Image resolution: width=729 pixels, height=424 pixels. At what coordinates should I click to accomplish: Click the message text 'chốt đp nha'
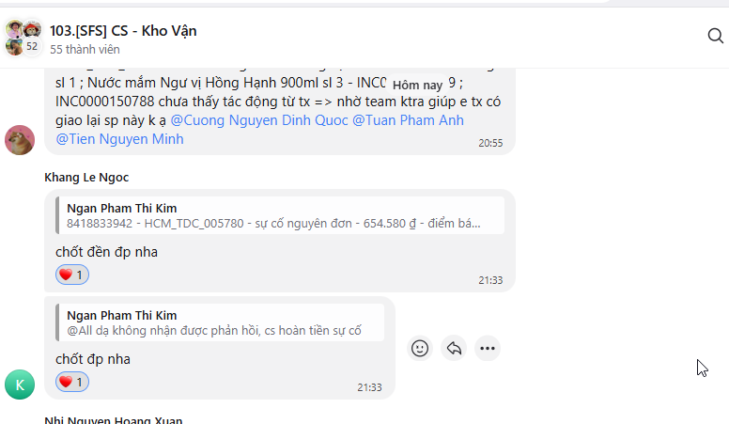(93, 359)
